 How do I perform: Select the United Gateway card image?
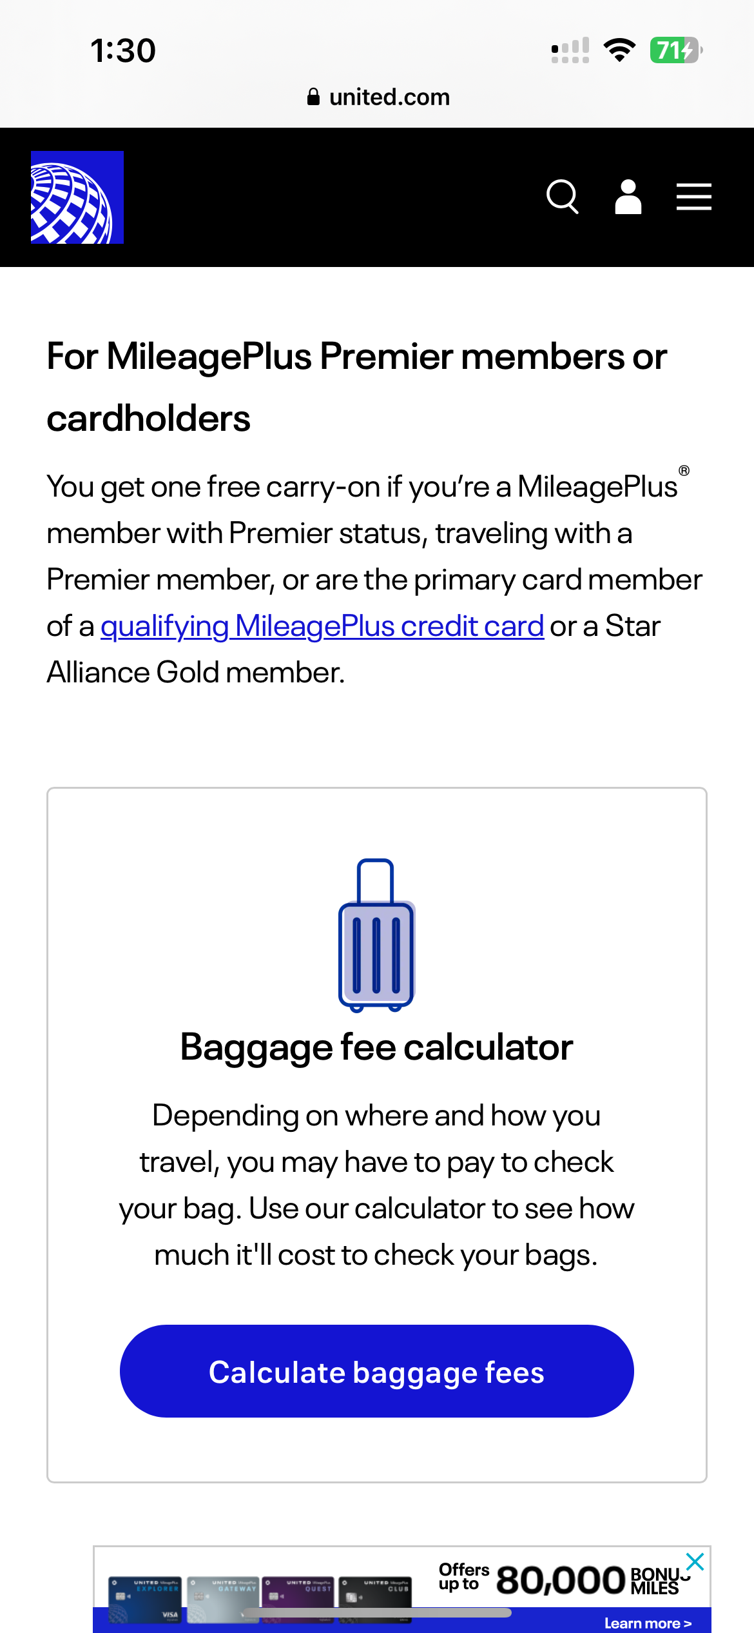[223, 1598]
